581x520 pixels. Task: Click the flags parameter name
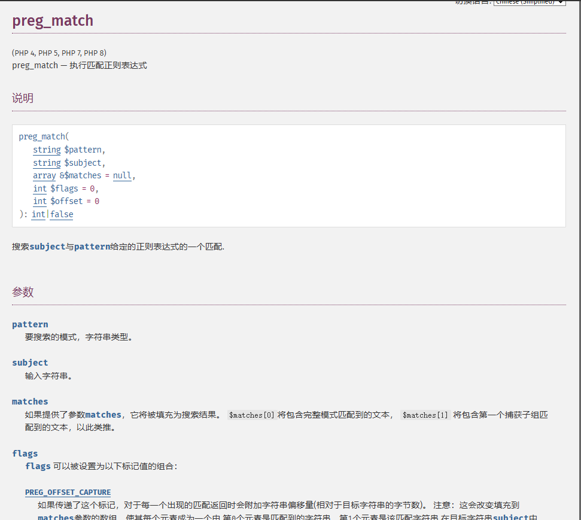25,454
